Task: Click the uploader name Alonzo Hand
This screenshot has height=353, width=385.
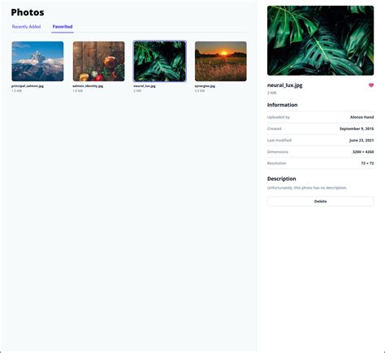Action: tap(361, 117)
